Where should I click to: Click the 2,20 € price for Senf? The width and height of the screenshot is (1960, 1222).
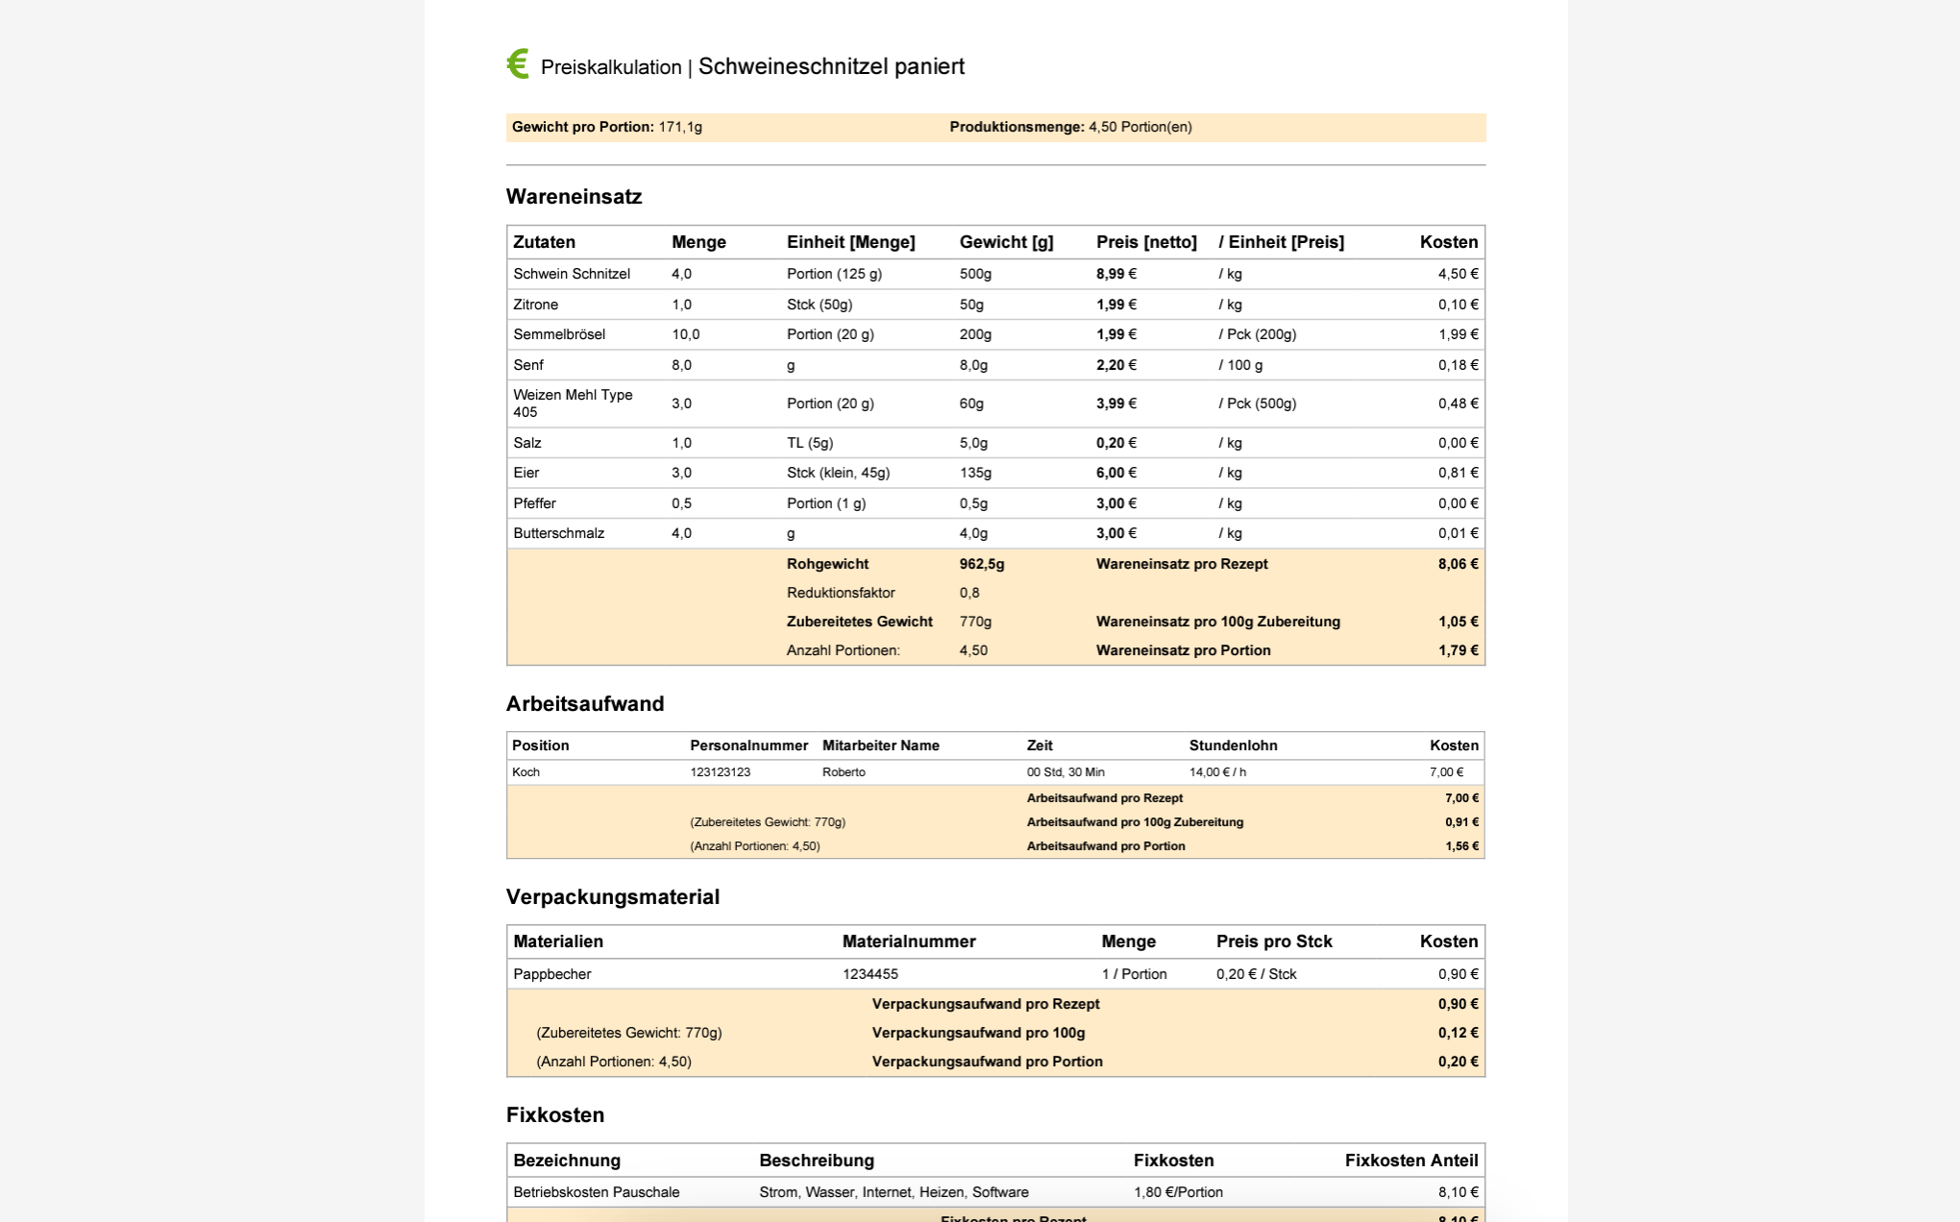(x=1116, y=365)
